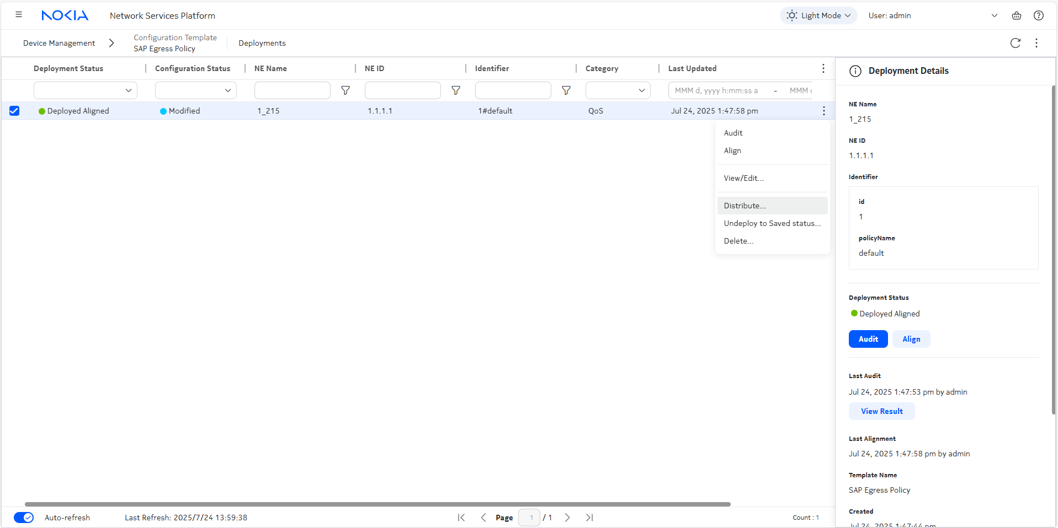
Task: Click the NE Name filter funnel icon
Action: (345, 90)
